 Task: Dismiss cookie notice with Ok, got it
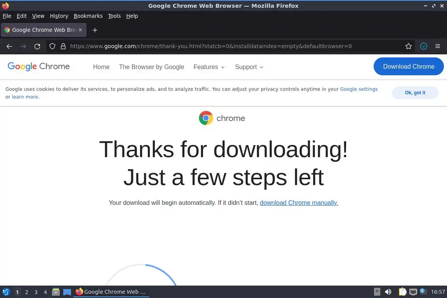coord(415,93)
